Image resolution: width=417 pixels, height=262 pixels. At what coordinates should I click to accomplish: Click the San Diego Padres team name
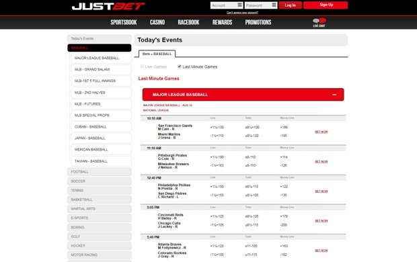pos(172,193)
